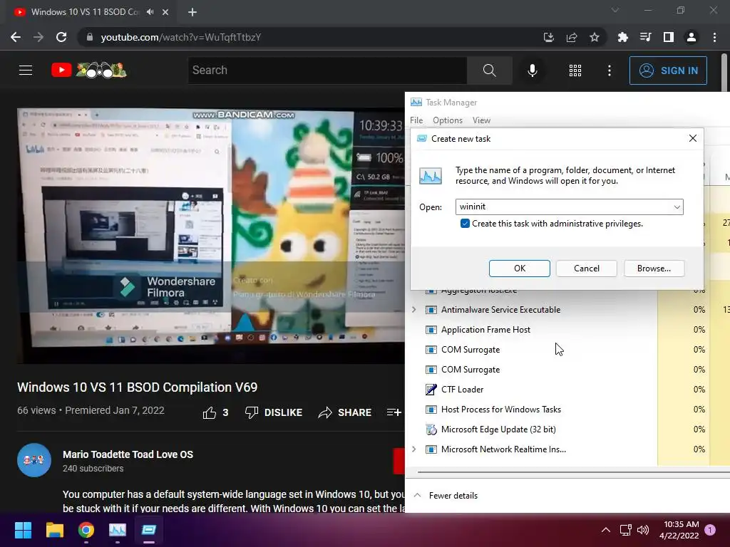Click Task Manager horizontal scrollbar

point(574,472)
